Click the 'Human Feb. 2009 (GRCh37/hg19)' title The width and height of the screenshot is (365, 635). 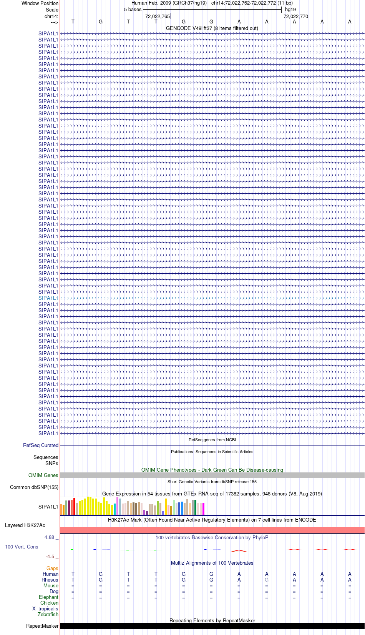[169, 3]
